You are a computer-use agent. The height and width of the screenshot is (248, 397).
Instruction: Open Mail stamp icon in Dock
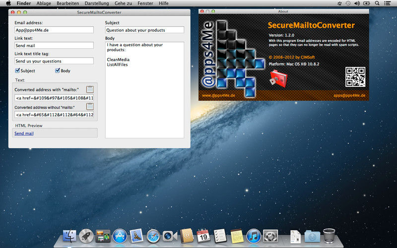pyautogui.click(x=136, y=236)
